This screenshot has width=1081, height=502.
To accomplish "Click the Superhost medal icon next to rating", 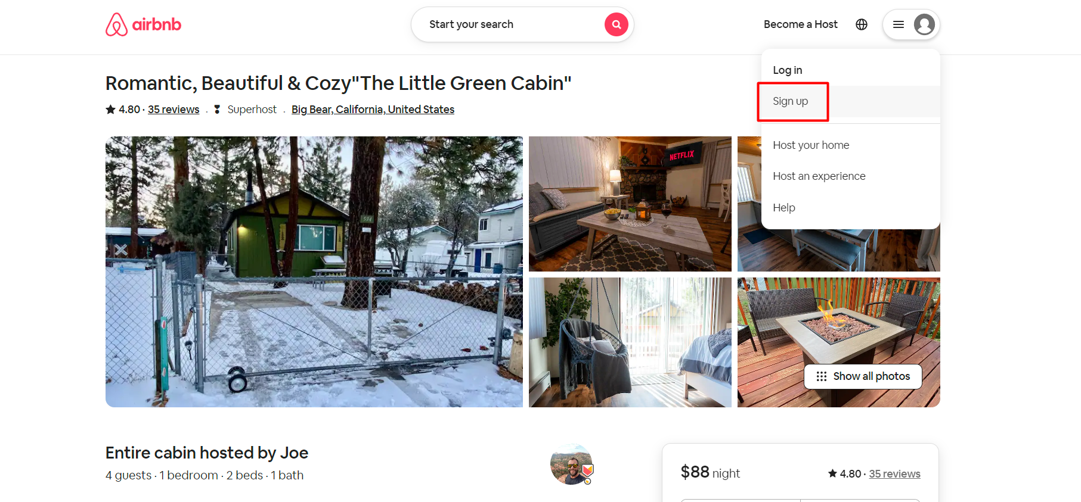I will click(x=218, y=109).
